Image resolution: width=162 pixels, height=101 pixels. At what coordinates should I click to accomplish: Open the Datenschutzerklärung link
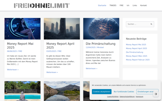point(127,97)
